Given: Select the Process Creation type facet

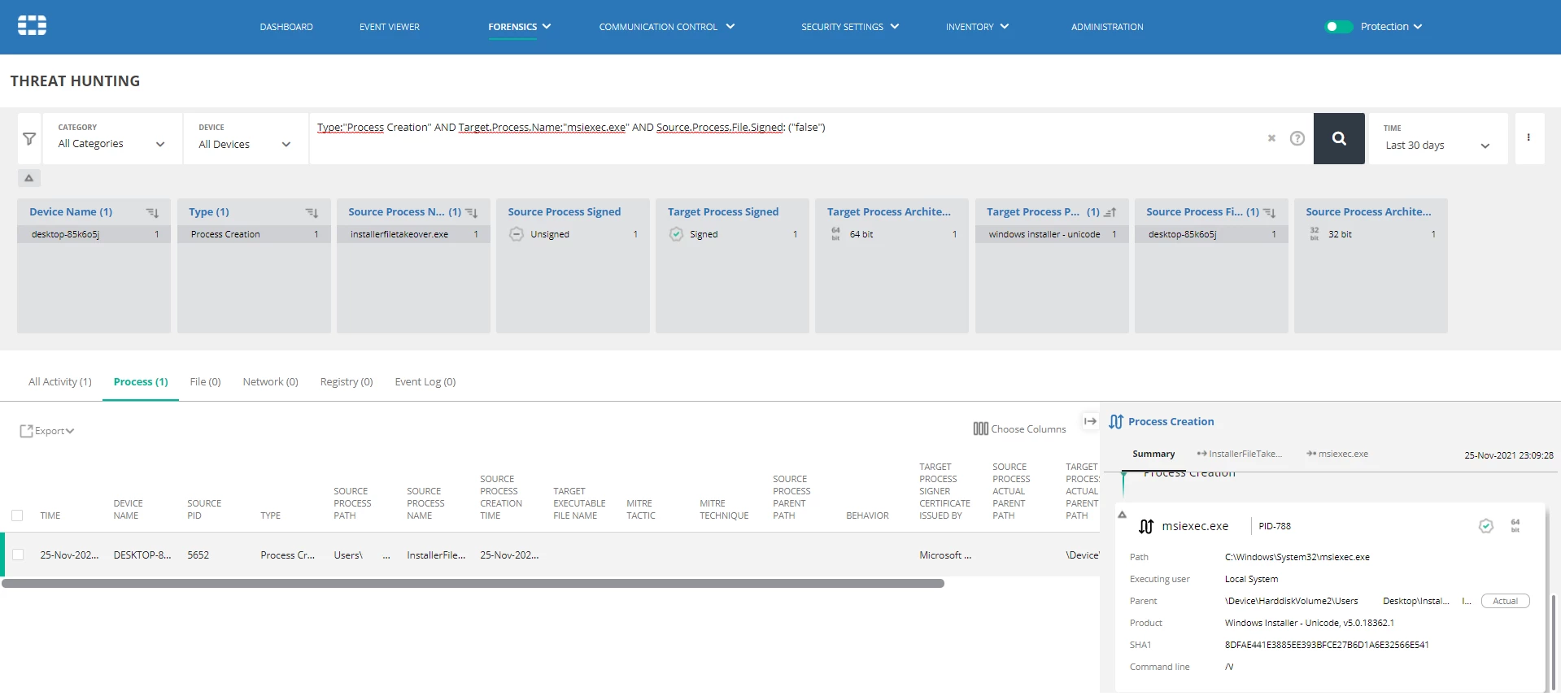Looking at the screenshot, I should 254,234.
